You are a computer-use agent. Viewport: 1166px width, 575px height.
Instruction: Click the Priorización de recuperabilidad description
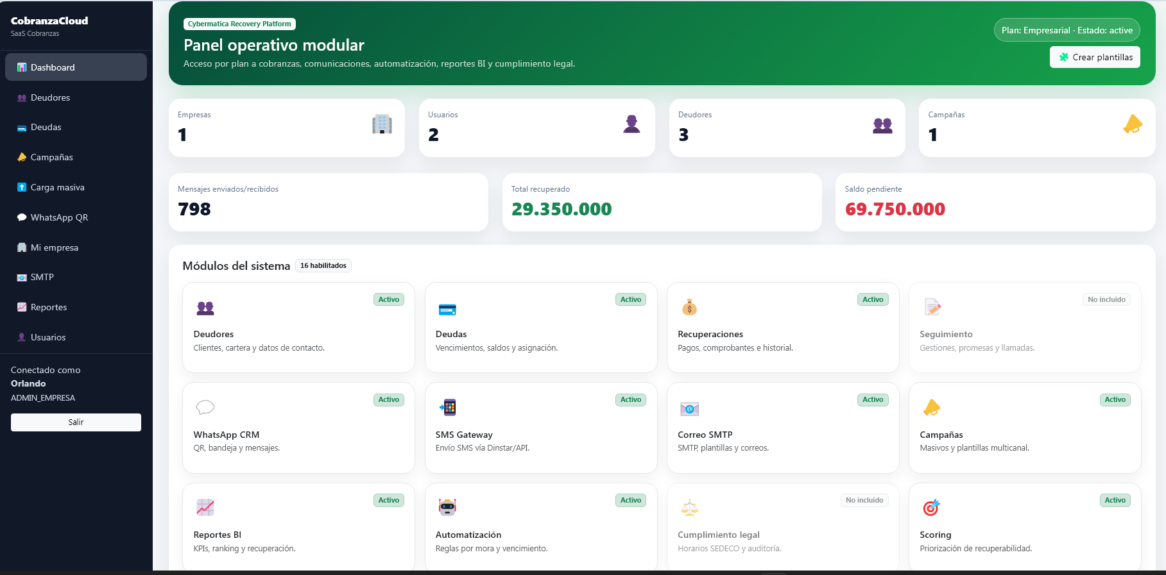coord(976,549)
